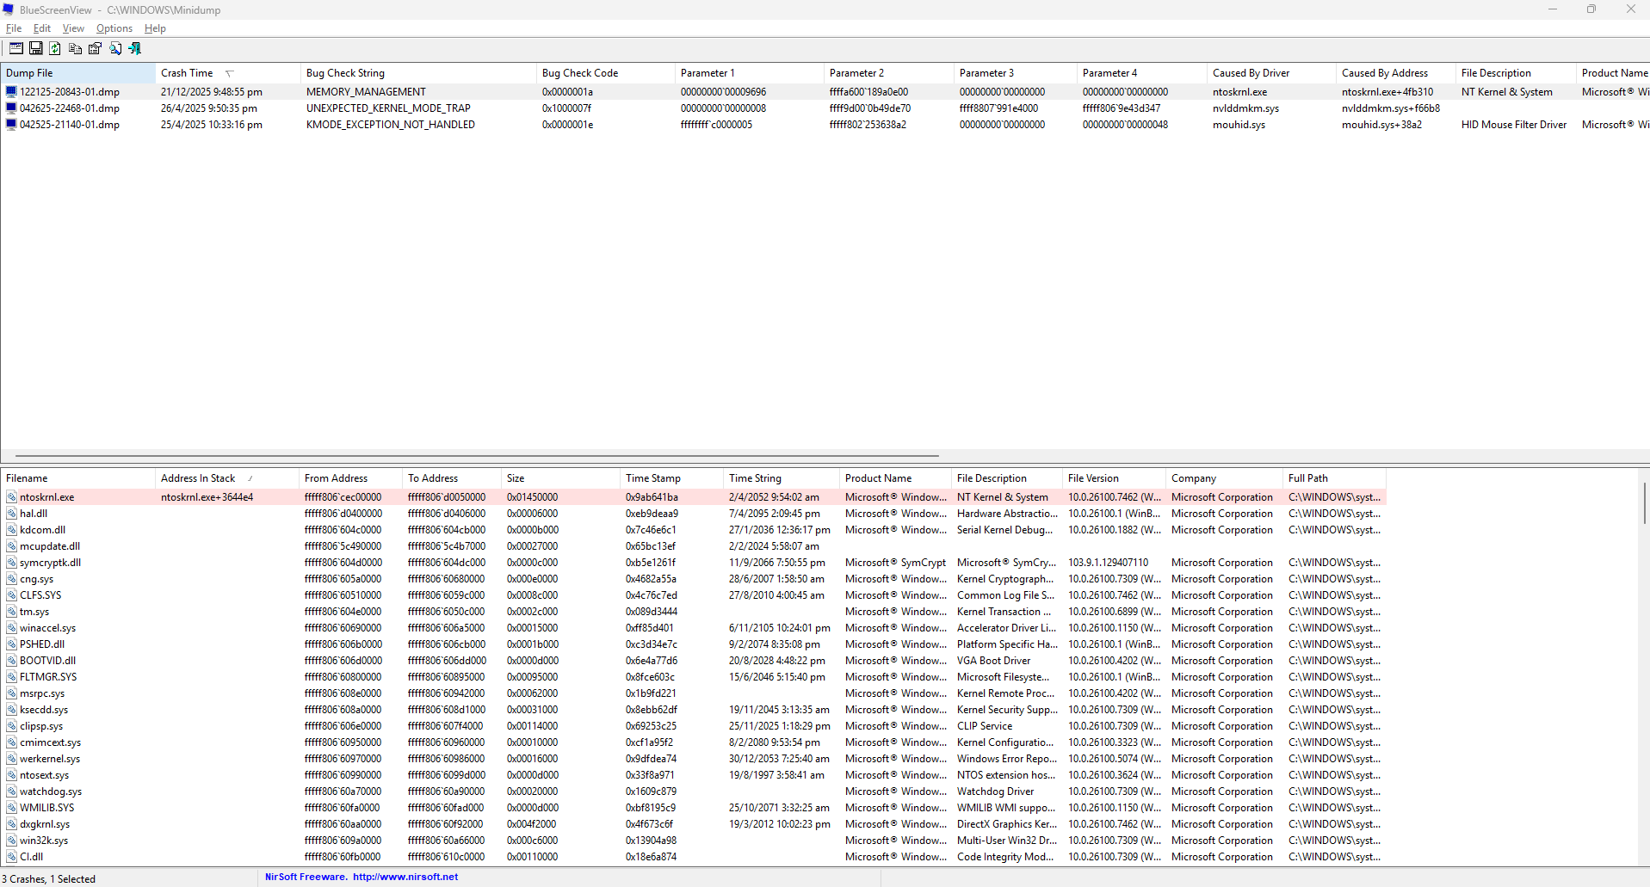Click the 042625-22468-01.dmp file icon

pos(11,108)
